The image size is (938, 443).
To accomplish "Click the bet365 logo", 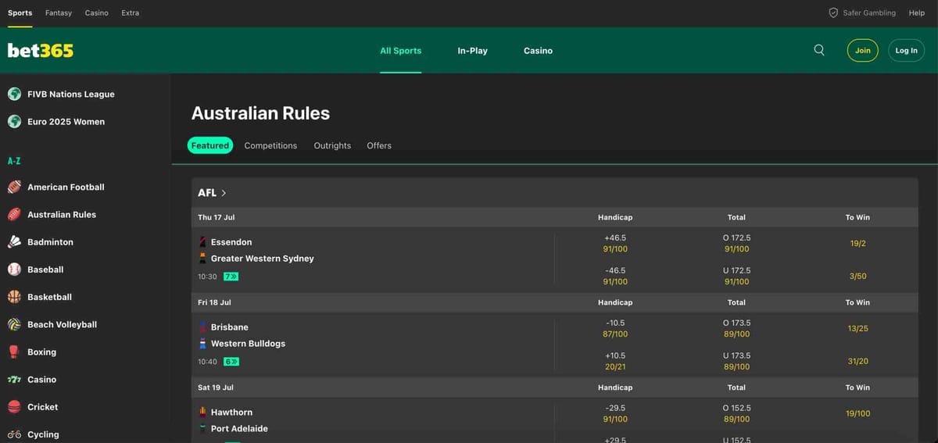I will 41,50.
